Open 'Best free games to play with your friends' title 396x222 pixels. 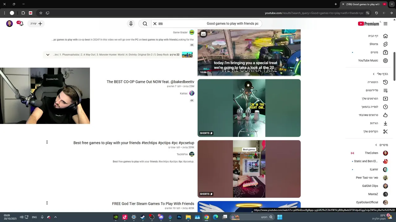[134, 143]
